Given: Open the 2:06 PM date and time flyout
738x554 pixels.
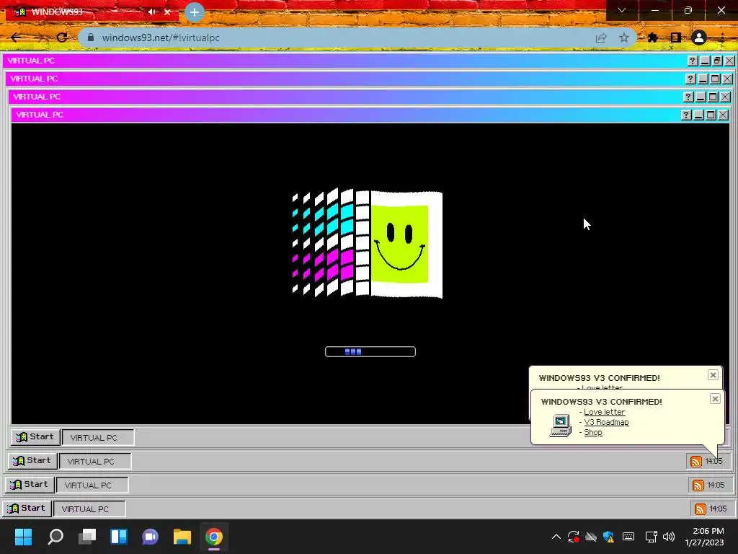Looking at the screenshot, I should click(x=705, y=537).
